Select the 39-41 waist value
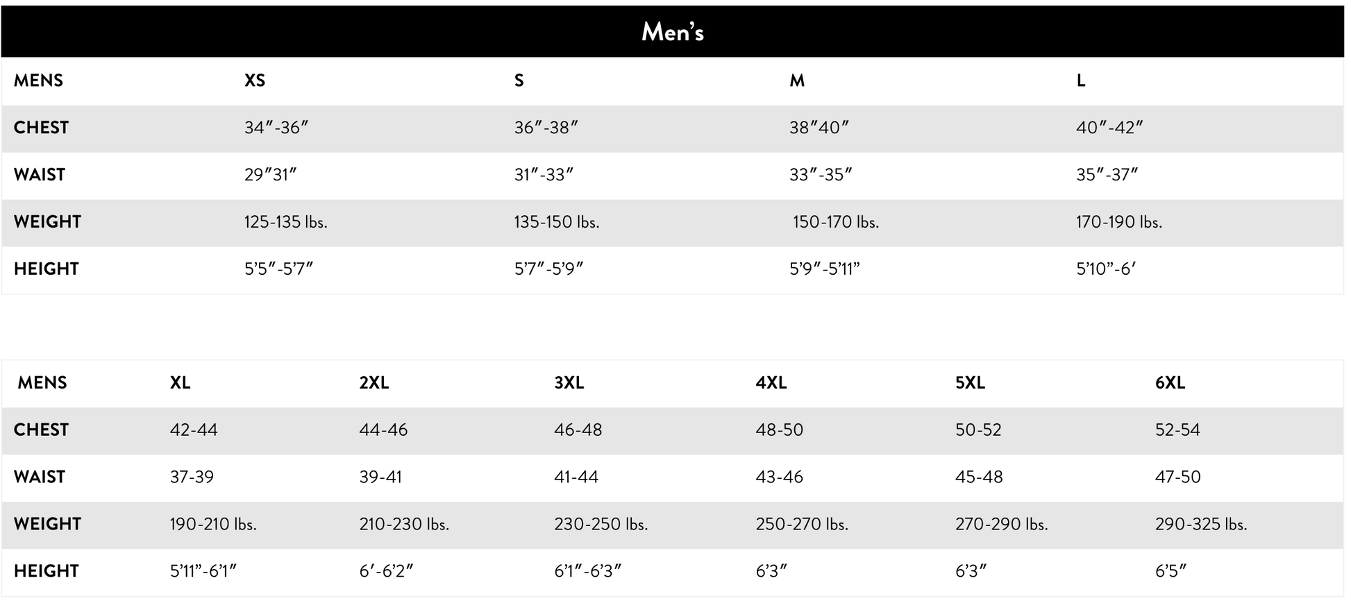This screenshot has width=1351, height=610. pos(380,477)
